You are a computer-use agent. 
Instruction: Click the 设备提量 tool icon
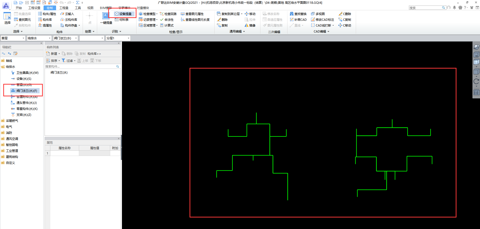[x=117, y=14]
